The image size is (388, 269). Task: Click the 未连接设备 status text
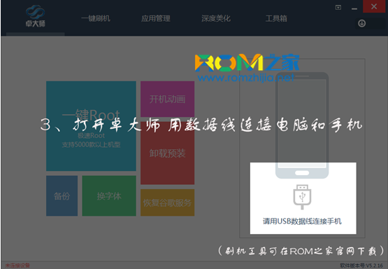click(17, 265)
